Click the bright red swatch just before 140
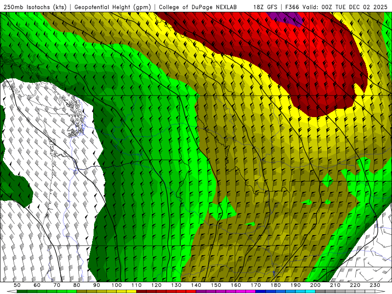 coord(191,292)
